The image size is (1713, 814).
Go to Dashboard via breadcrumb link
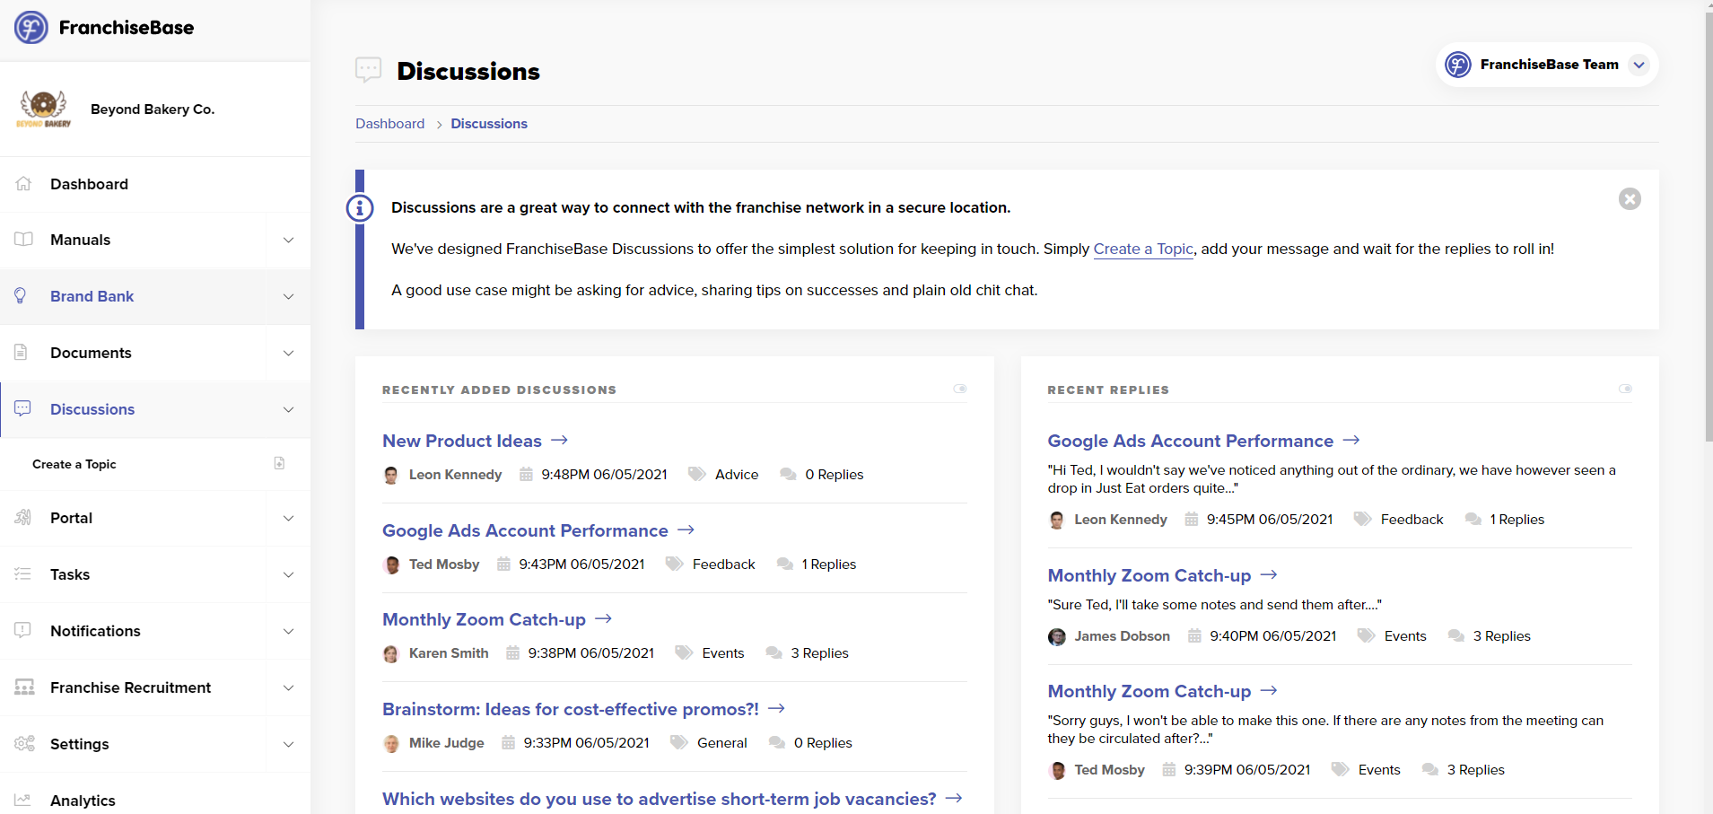[x=389, y=124]
